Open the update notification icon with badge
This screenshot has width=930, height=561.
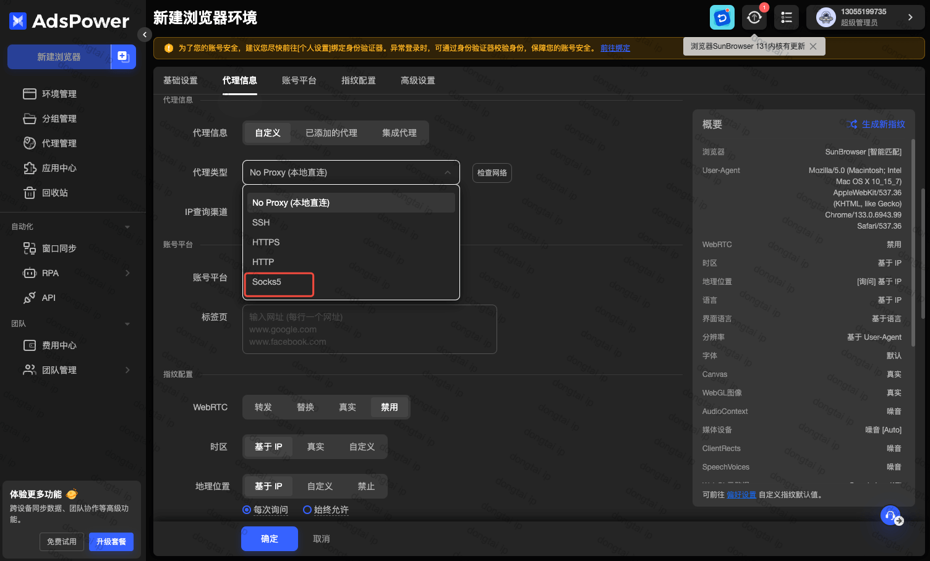(754, 18)
